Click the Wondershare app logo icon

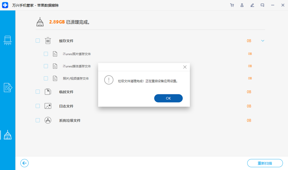coord(5,5)
